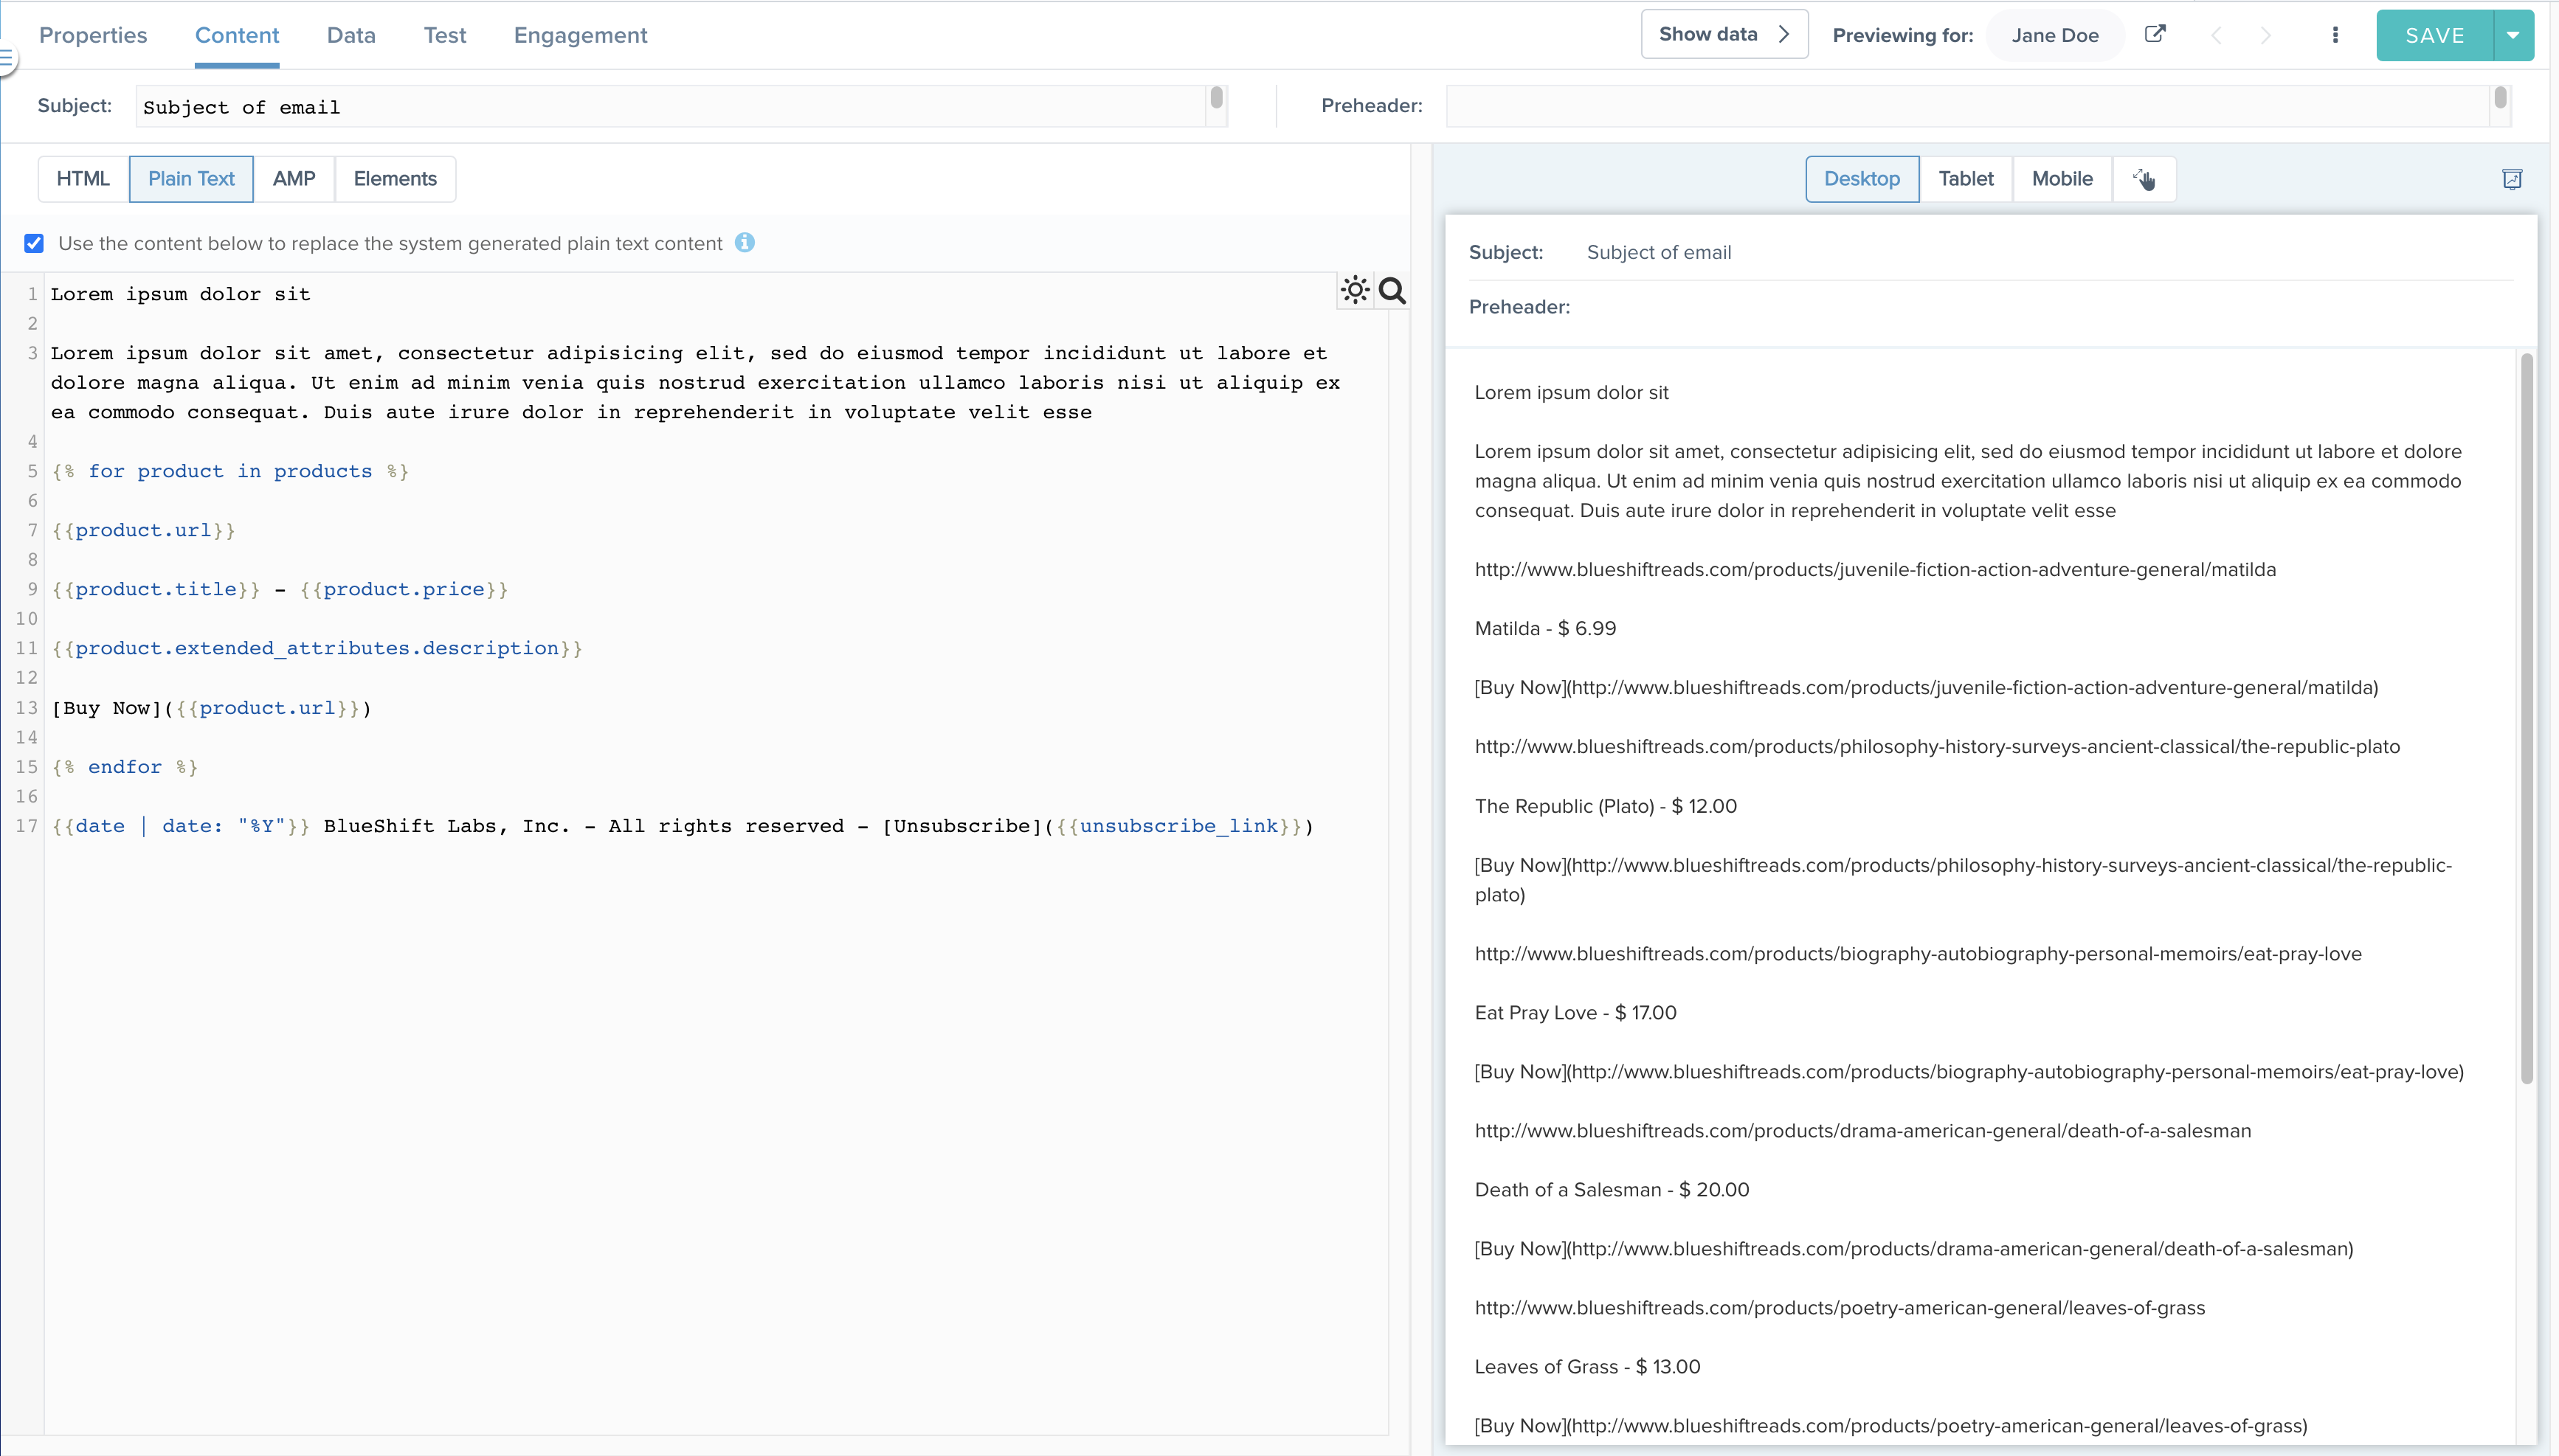This screenshot has height=1456, width=2559.
Task: Expand Show data with its chevron
Action: click(x=1786, y=33)
